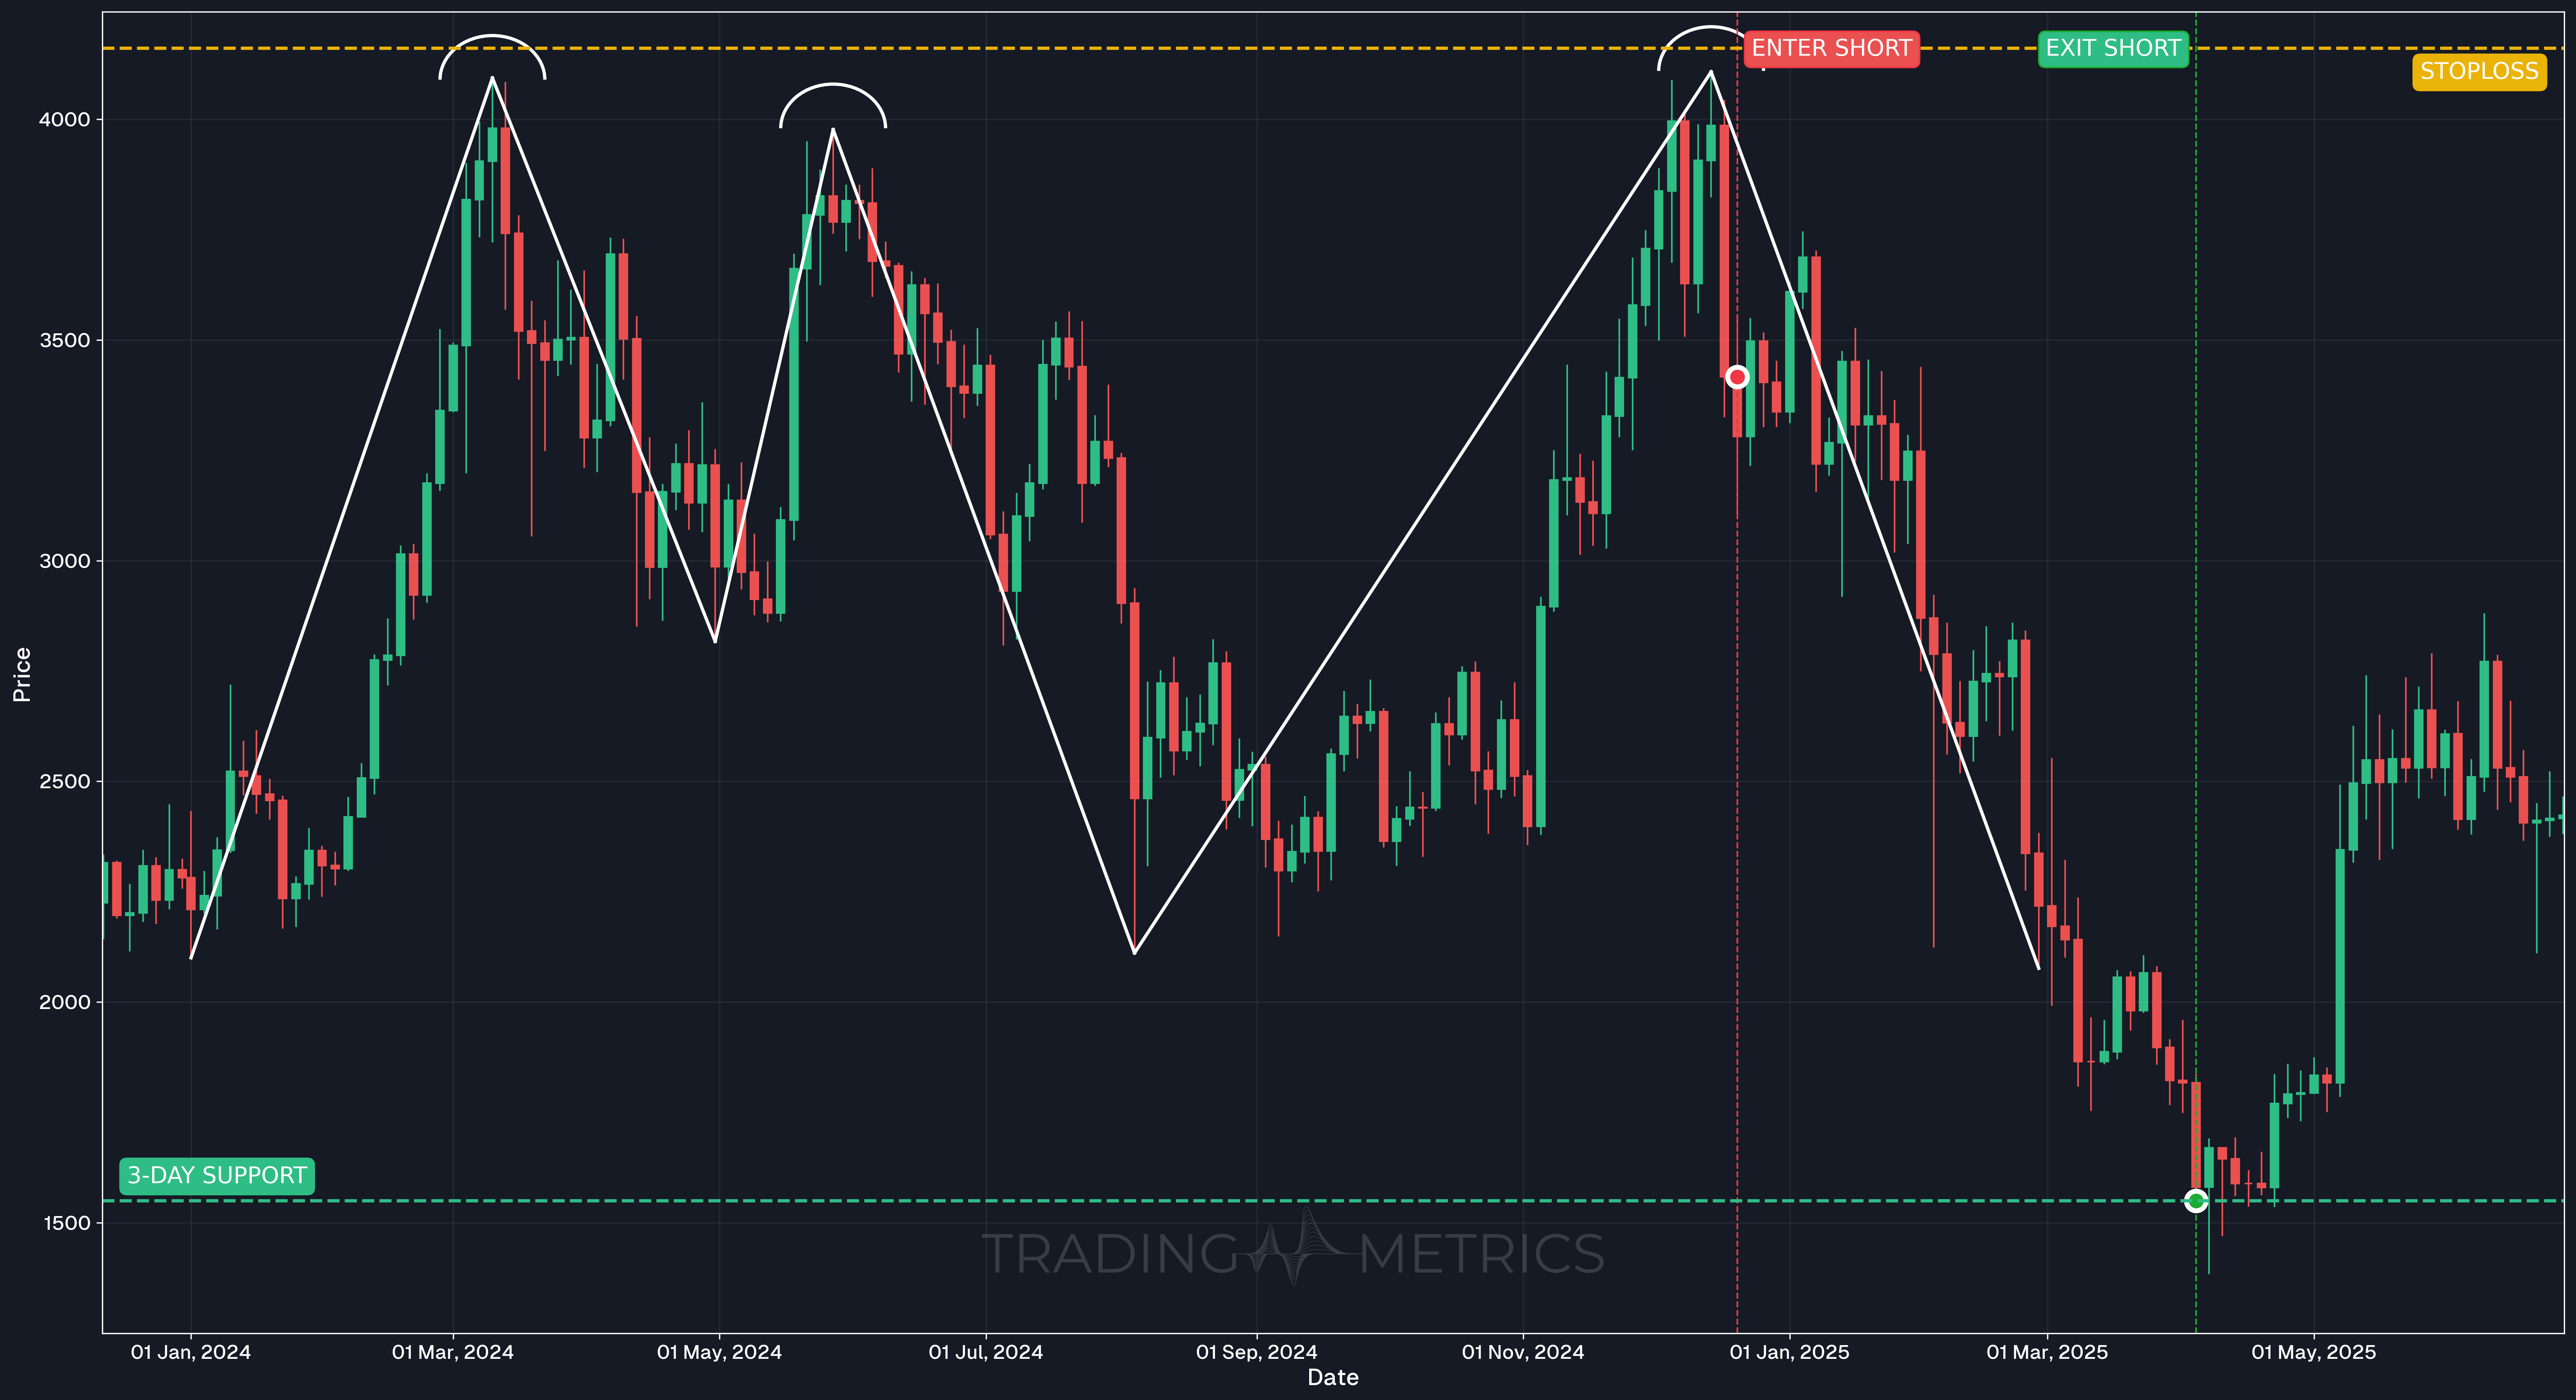Select the 01 Jan, 2024 date tick
Viewport: 2576px width, 1400px height.
click(191, 1352)
